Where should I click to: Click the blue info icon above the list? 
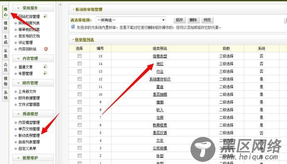tap(73, 27)
